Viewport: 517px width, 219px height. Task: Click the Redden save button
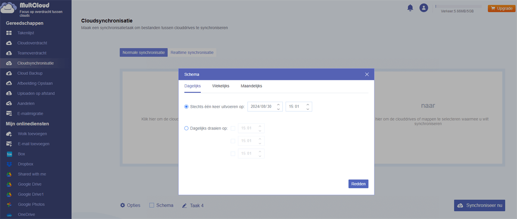pyautogui.click(x=358, y=184)
